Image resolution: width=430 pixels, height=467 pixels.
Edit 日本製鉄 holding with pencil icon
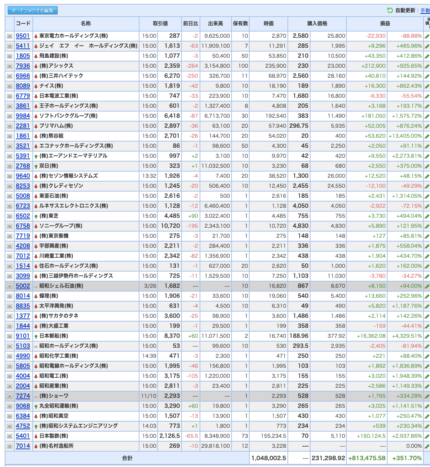point(427,436)
